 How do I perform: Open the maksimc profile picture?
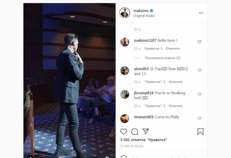tap(125, 13)
